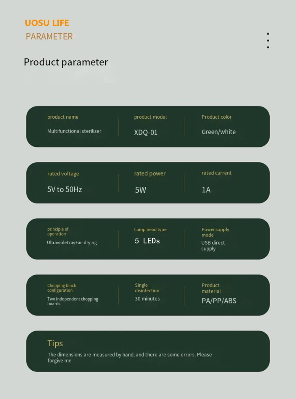This screenshot has height=399, width=296.
Task: Click the Ultraviolet ray+air drying text
Action: point(72,243)
